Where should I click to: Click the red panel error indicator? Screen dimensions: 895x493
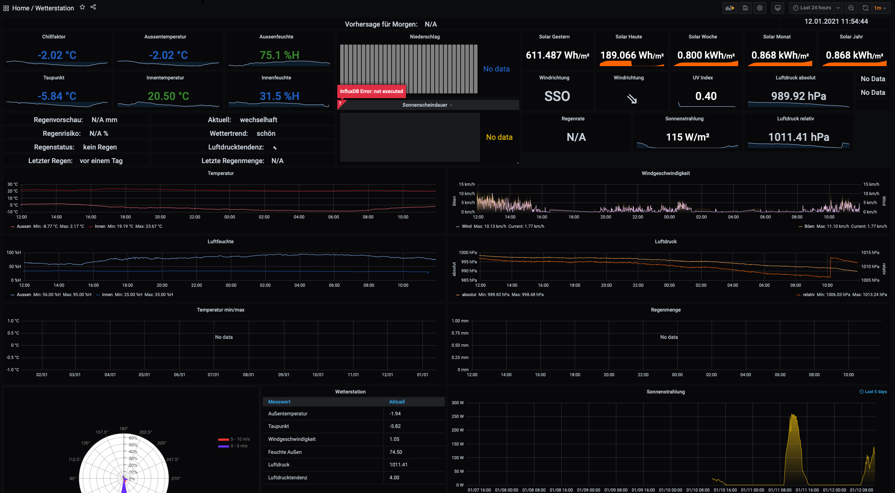(341, 103)
